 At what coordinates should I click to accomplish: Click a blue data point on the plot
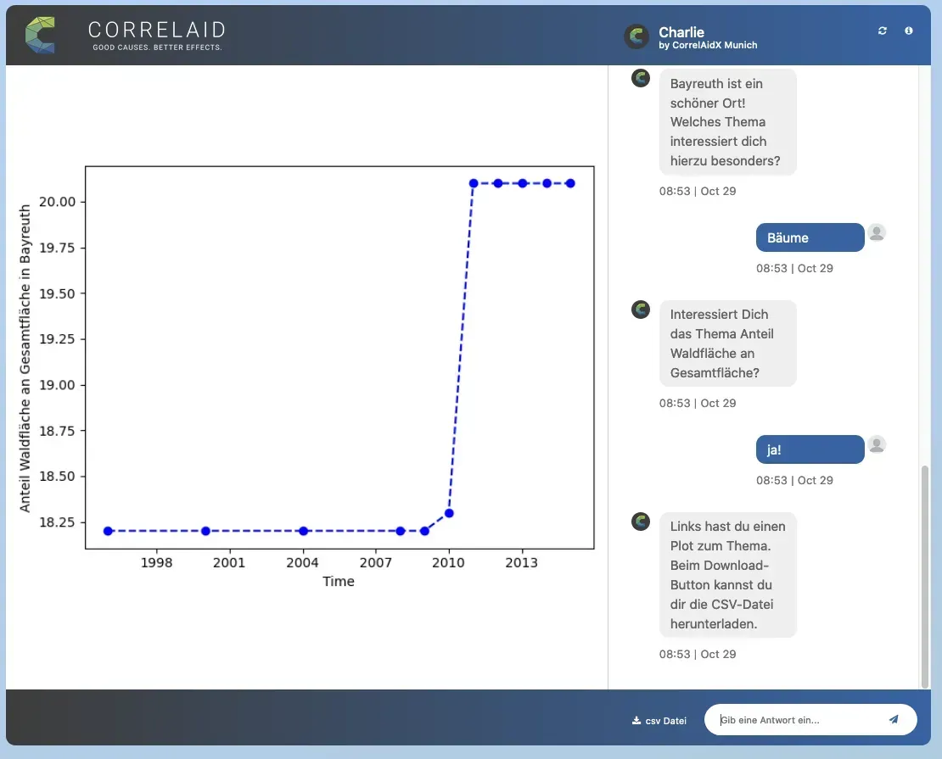click(474, 182)
